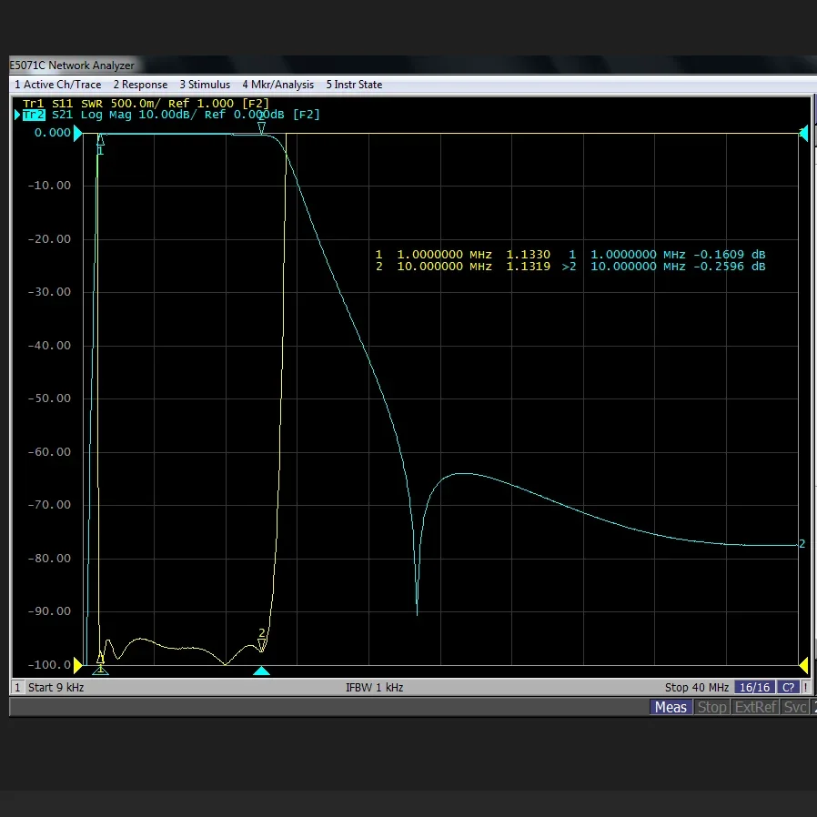Open the Instr State menu
The image size is (817, 817).
[354, 85]
